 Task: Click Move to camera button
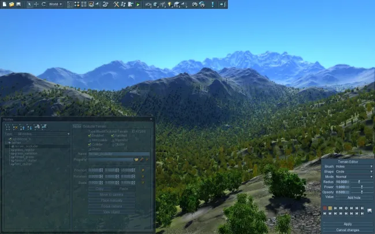[x=111, y=195]
